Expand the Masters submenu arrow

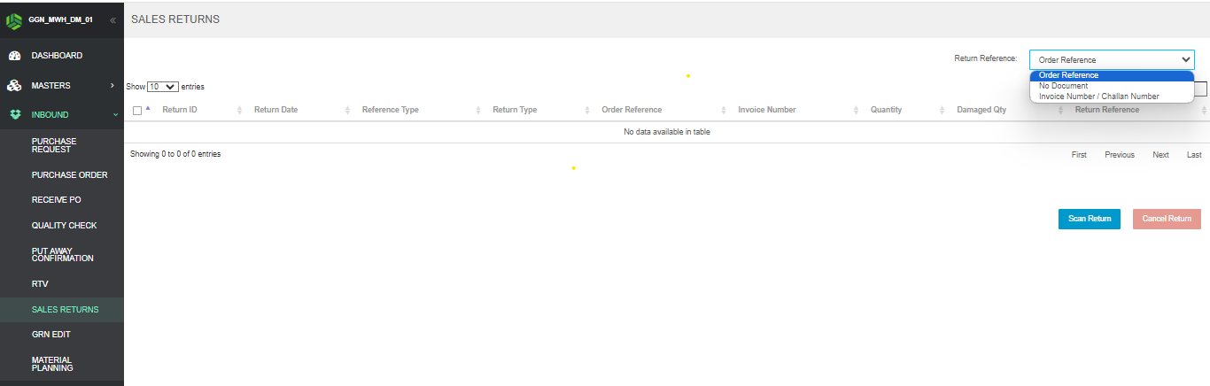coord(112,86)
